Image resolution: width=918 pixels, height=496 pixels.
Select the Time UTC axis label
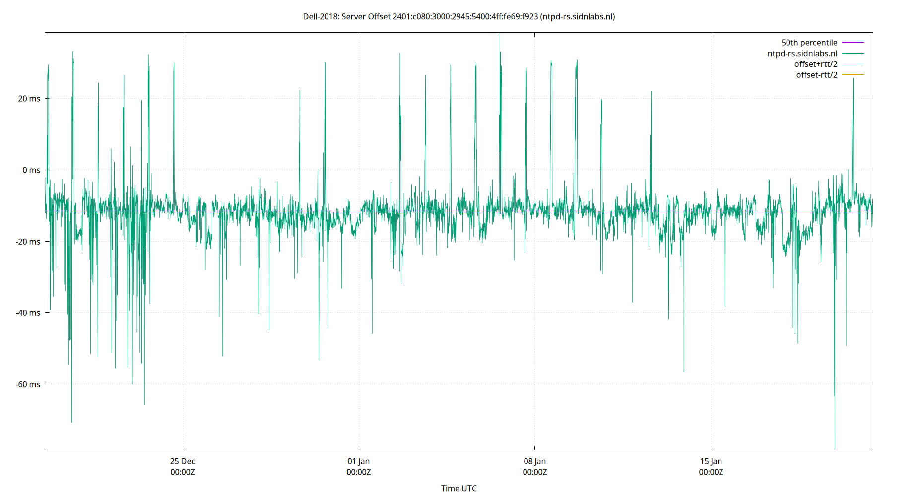pos(459,488)
